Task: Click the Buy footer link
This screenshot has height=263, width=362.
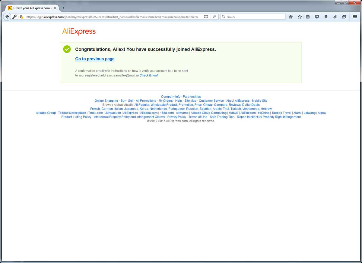Action: tap(123, 101)
